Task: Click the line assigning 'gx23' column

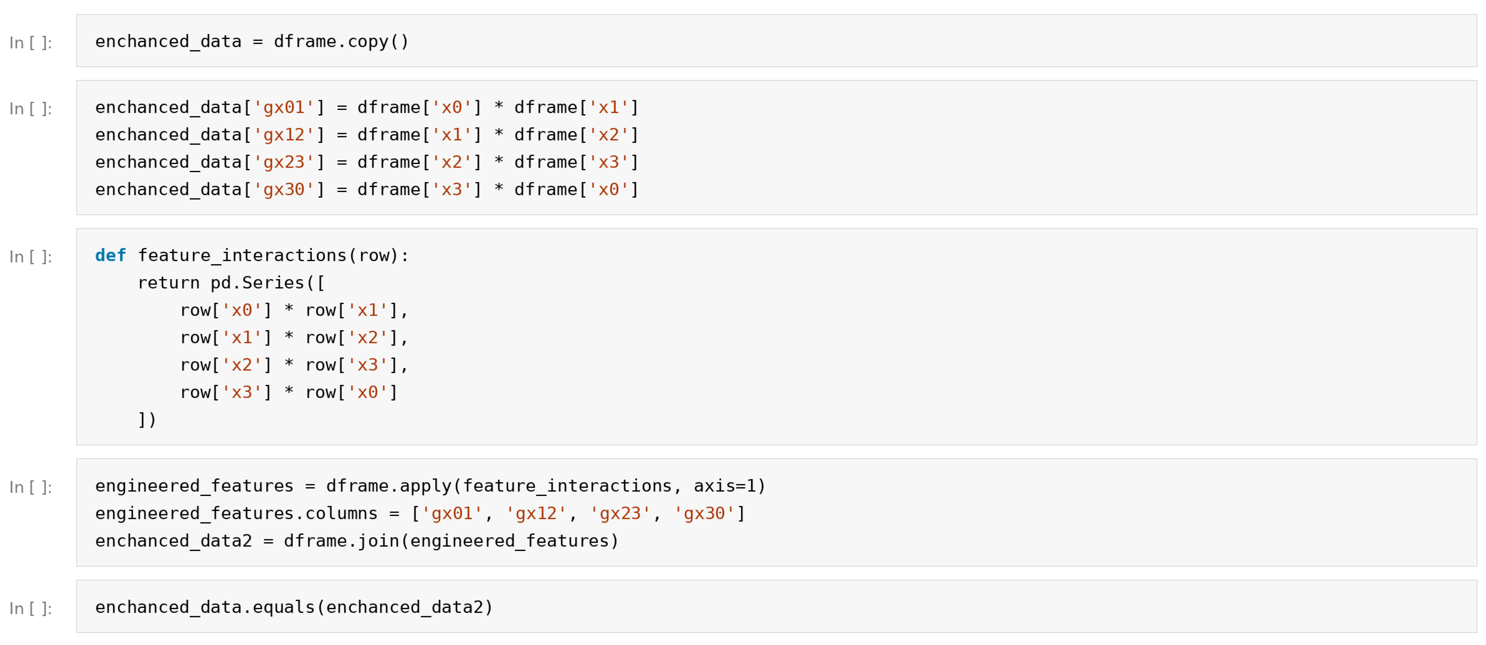Action: coord(367,162)
